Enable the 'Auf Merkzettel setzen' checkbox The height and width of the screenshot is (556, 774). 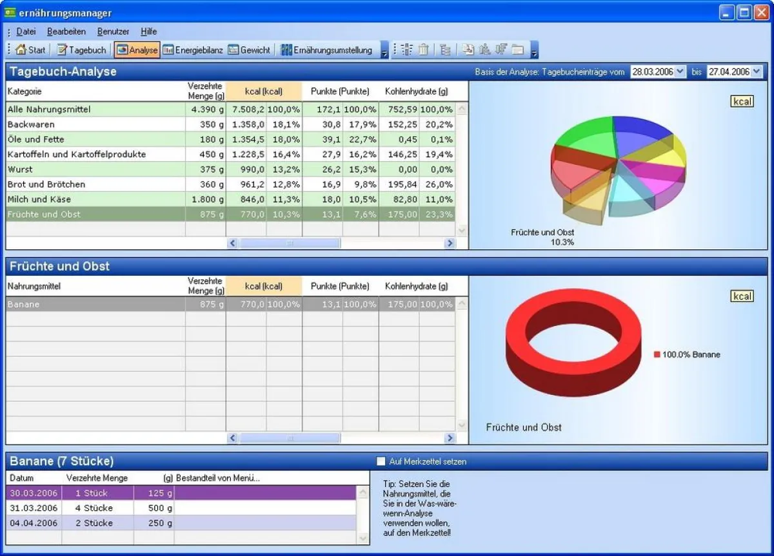[381, 461]
